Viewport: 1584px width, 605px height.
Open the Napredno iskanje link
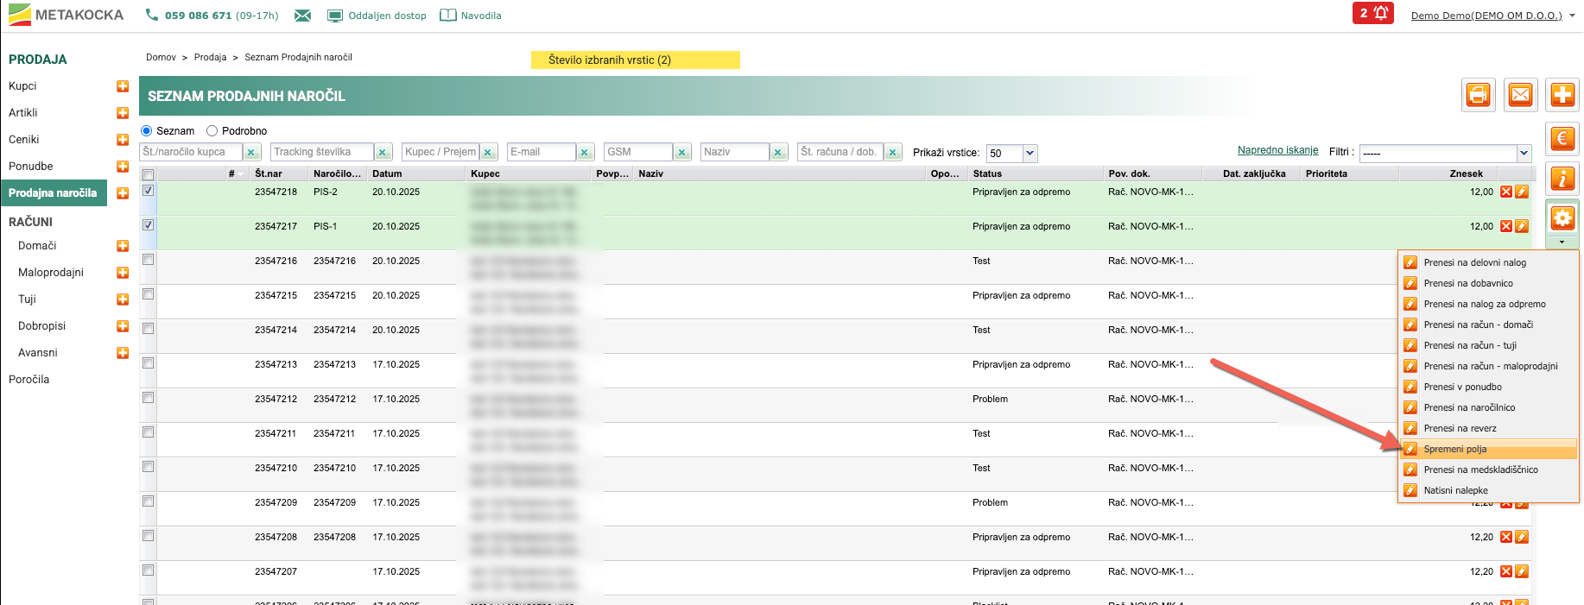pos(1277,150)
